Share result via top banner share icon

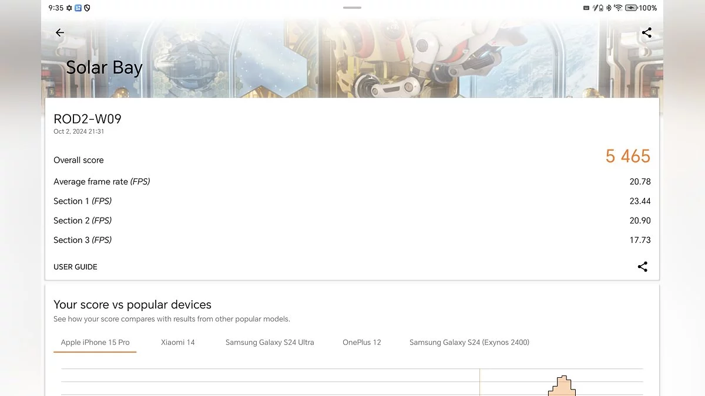pos(646,33)
